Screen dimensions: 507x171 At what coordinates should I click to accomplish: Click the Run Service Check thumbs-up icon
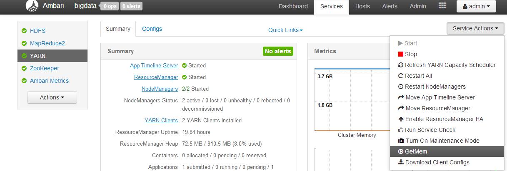point(401,130)
